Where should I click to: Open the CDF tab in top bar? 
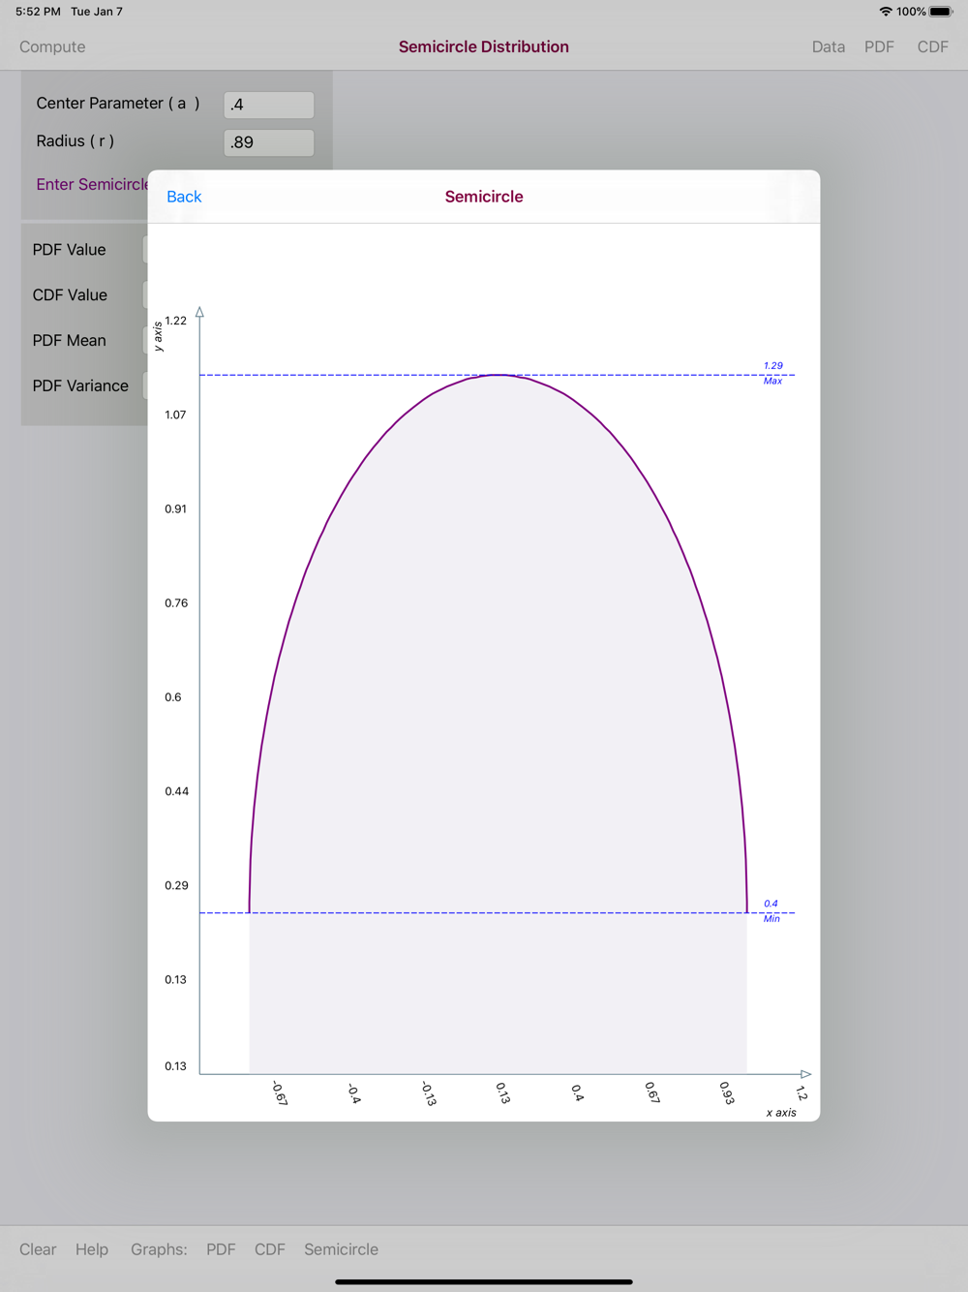coord(932,46)
